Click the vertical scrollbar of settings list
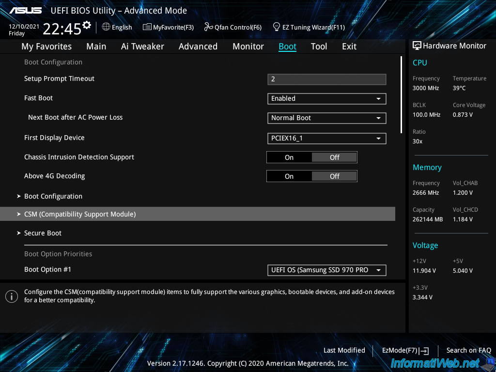Image resolution: width=496 pixels, height=372 pixels. coord(401,95)
